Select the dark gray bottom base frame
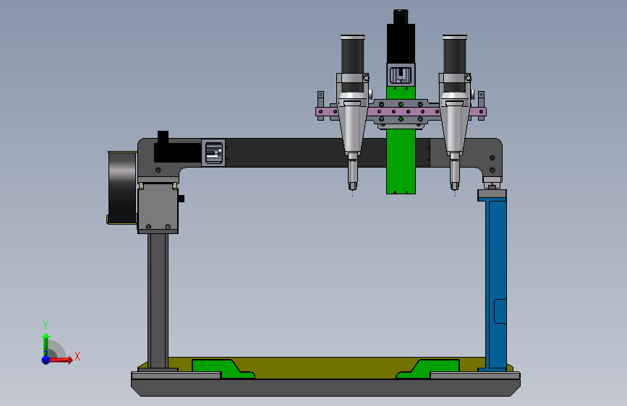The image size is (627, 406). [x=326, y=387]
